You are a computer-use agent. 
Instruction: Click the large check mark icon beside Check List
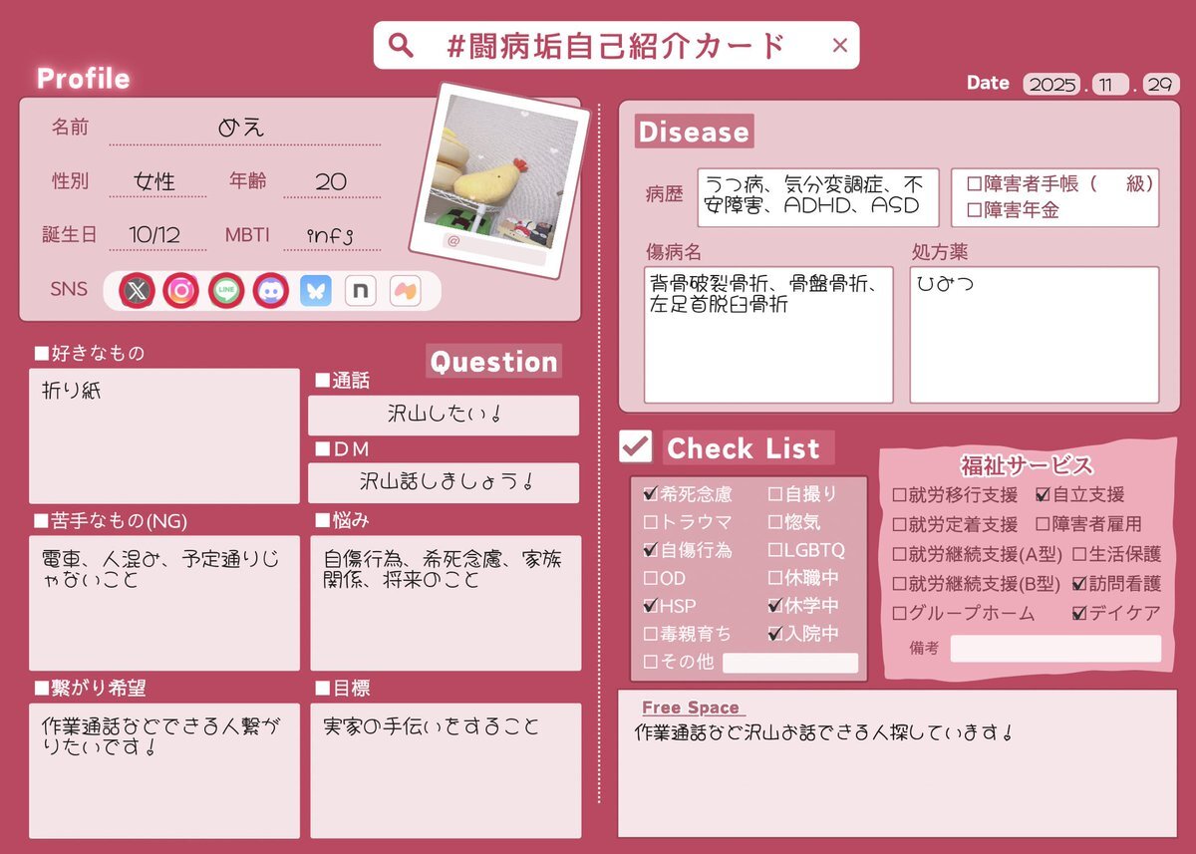coord(635,445)
